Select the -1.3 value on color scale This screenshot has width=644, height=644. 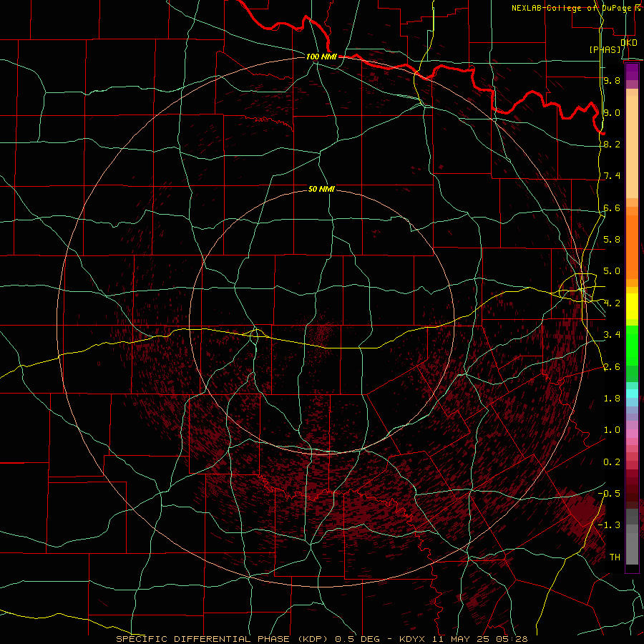pyautogui.click(x=609, y=525)
